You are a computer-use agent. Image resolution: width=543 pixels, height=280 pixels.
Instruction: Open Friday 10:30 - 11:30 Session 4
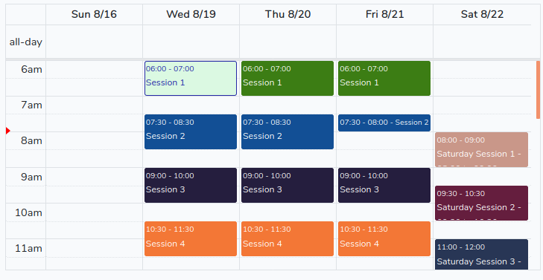tap(384, 239)
